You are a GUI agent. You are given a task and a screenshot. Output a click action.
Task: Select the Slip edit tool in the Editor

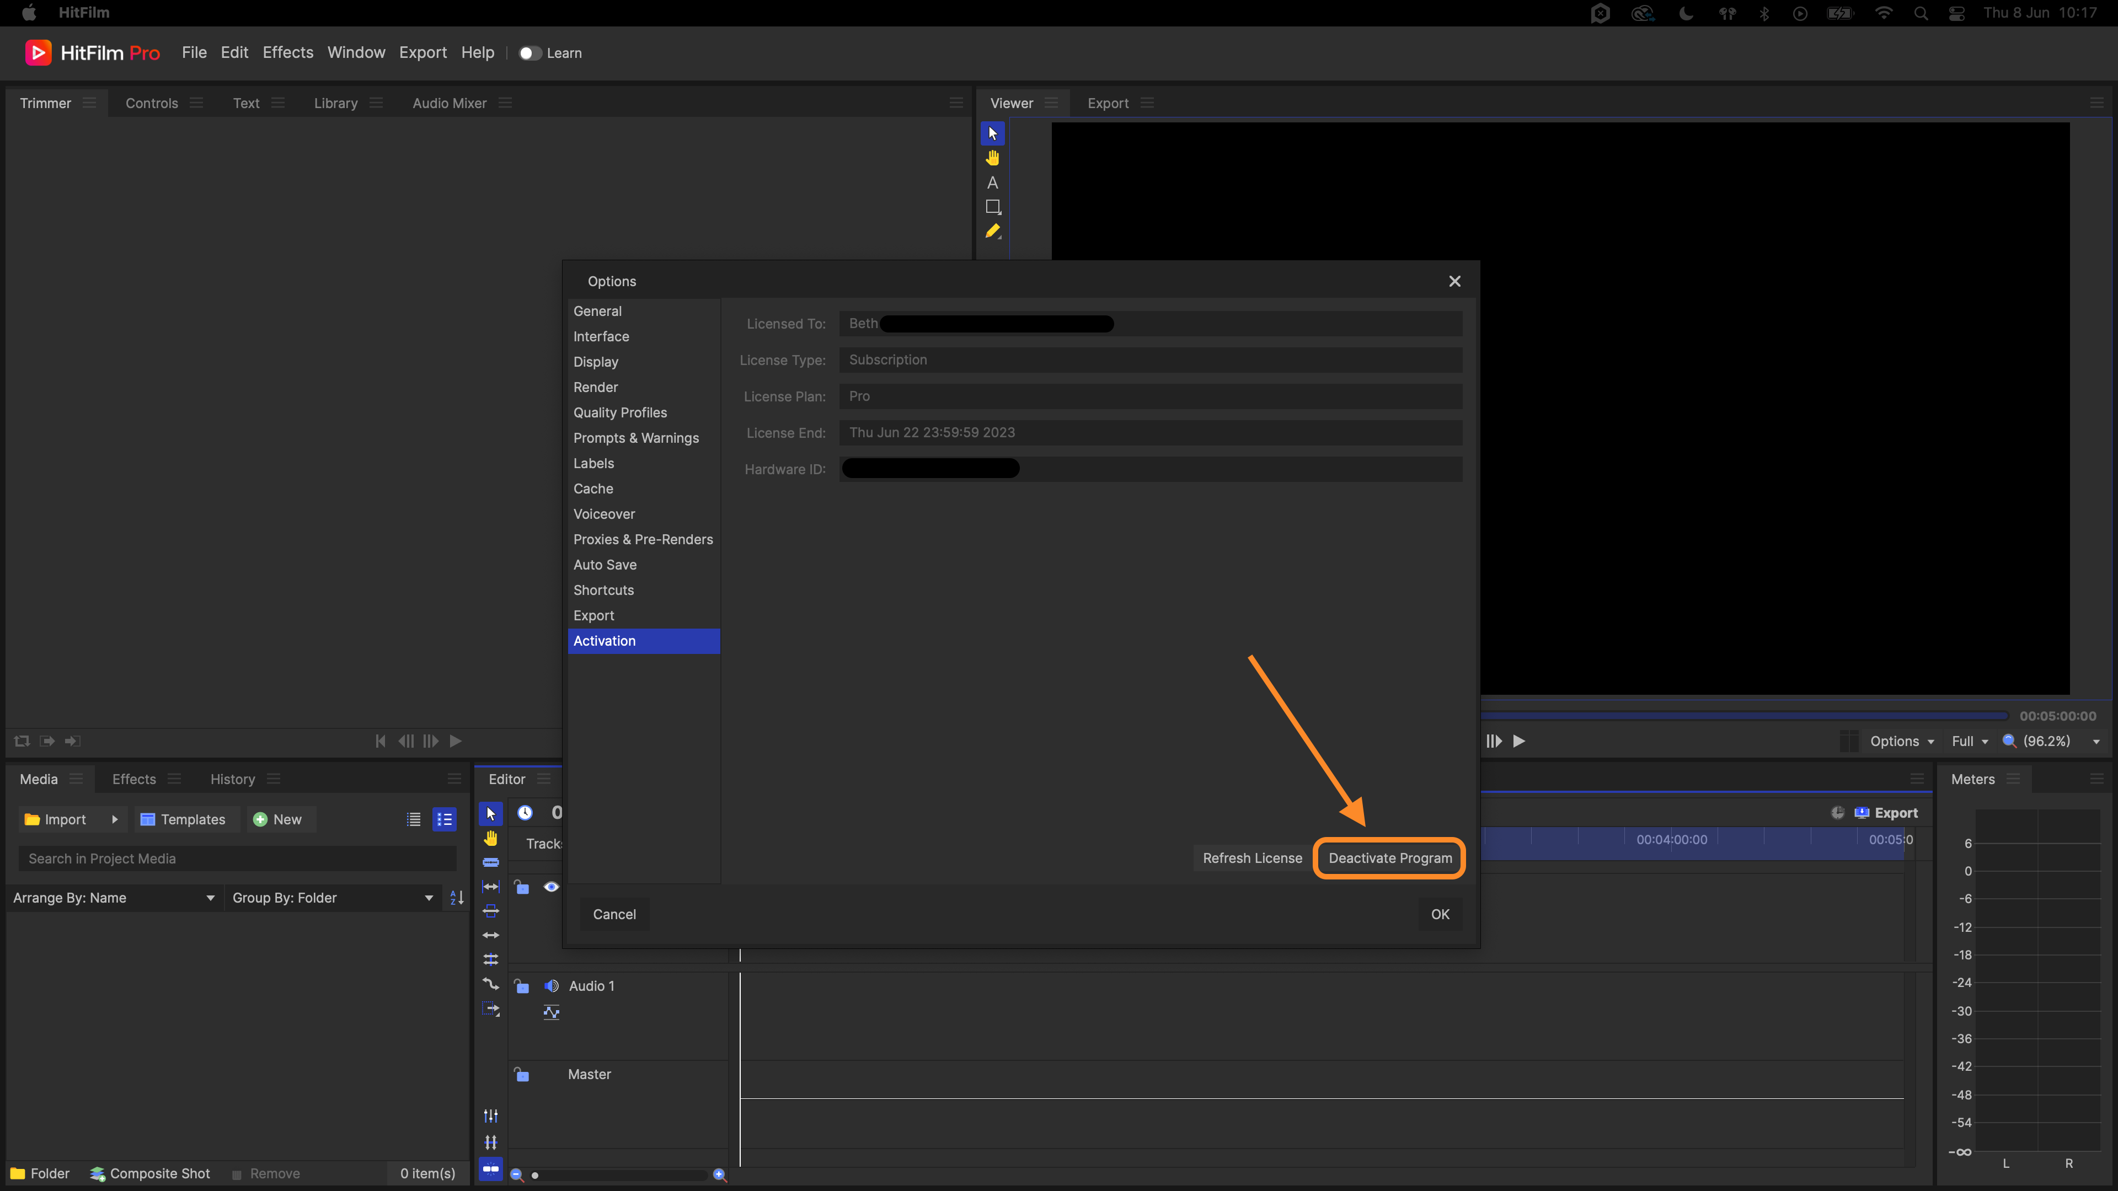(x=491, y=887)
